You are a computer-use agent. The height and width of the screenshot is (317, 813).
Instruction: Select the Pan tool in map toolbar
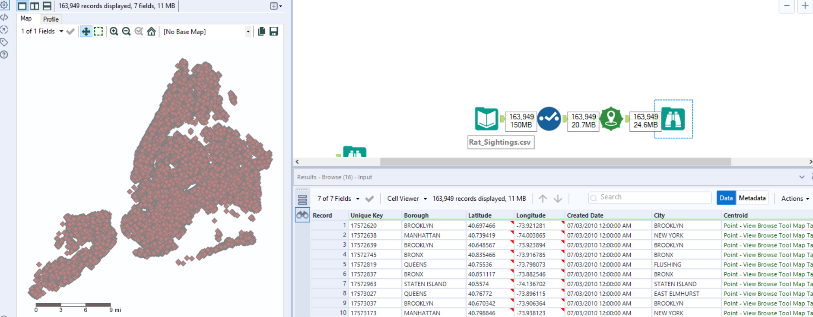(x=86, y=32)
